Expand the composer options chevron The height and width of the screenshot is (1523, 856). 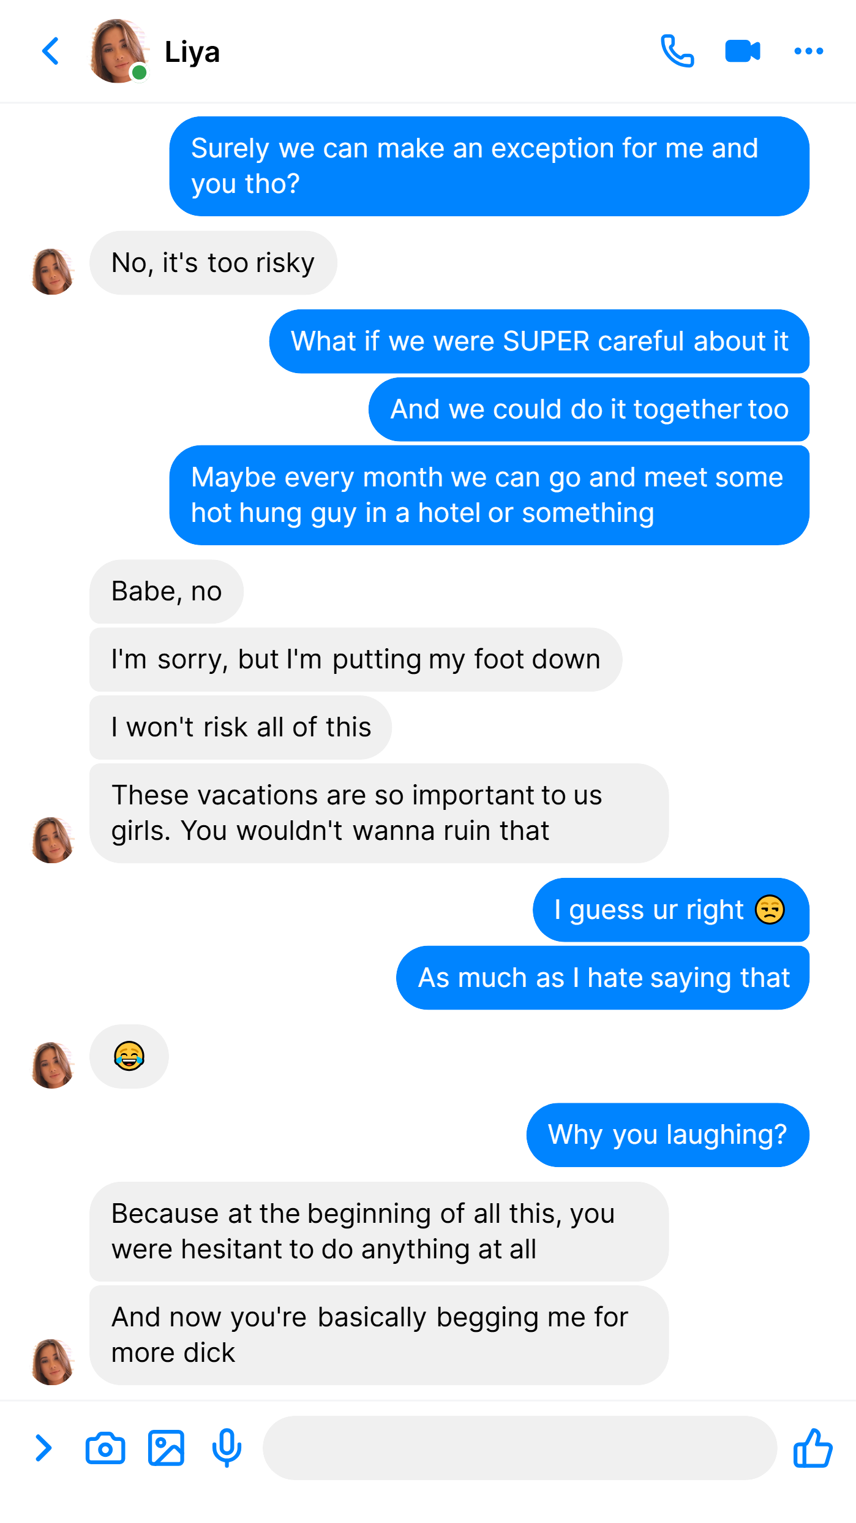point(43,1448)
